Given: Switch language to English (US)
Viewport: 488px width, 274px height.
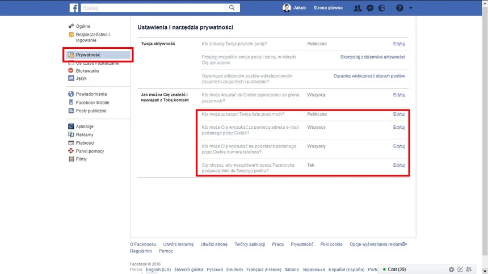Looking at the screenshot, I should click(158, 269).
